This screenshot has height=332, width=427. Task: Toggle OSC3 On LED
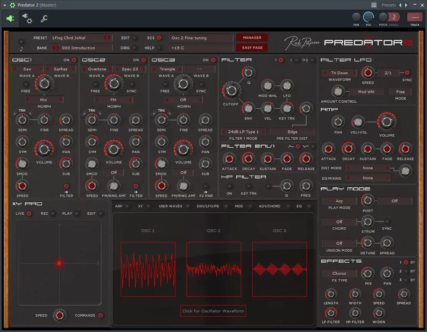[213, 60]
